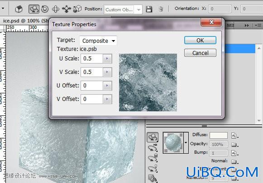Expand the U Scale slider arrow
This screenshot has height=183, width=263.
tap(107, 59)
